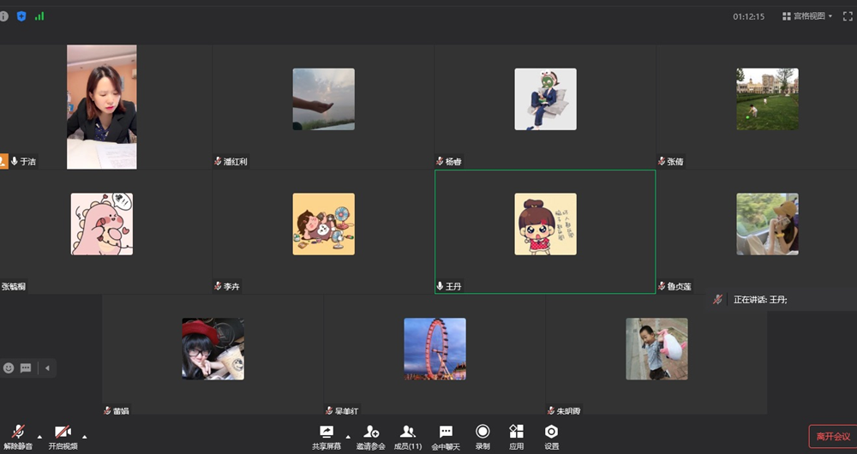Image resolution: width=857 pixels, height=454 pixels.
Task: Click the Leave Meeting (离开会议) button
Action: pyautogui.click(x=832, y=437)
